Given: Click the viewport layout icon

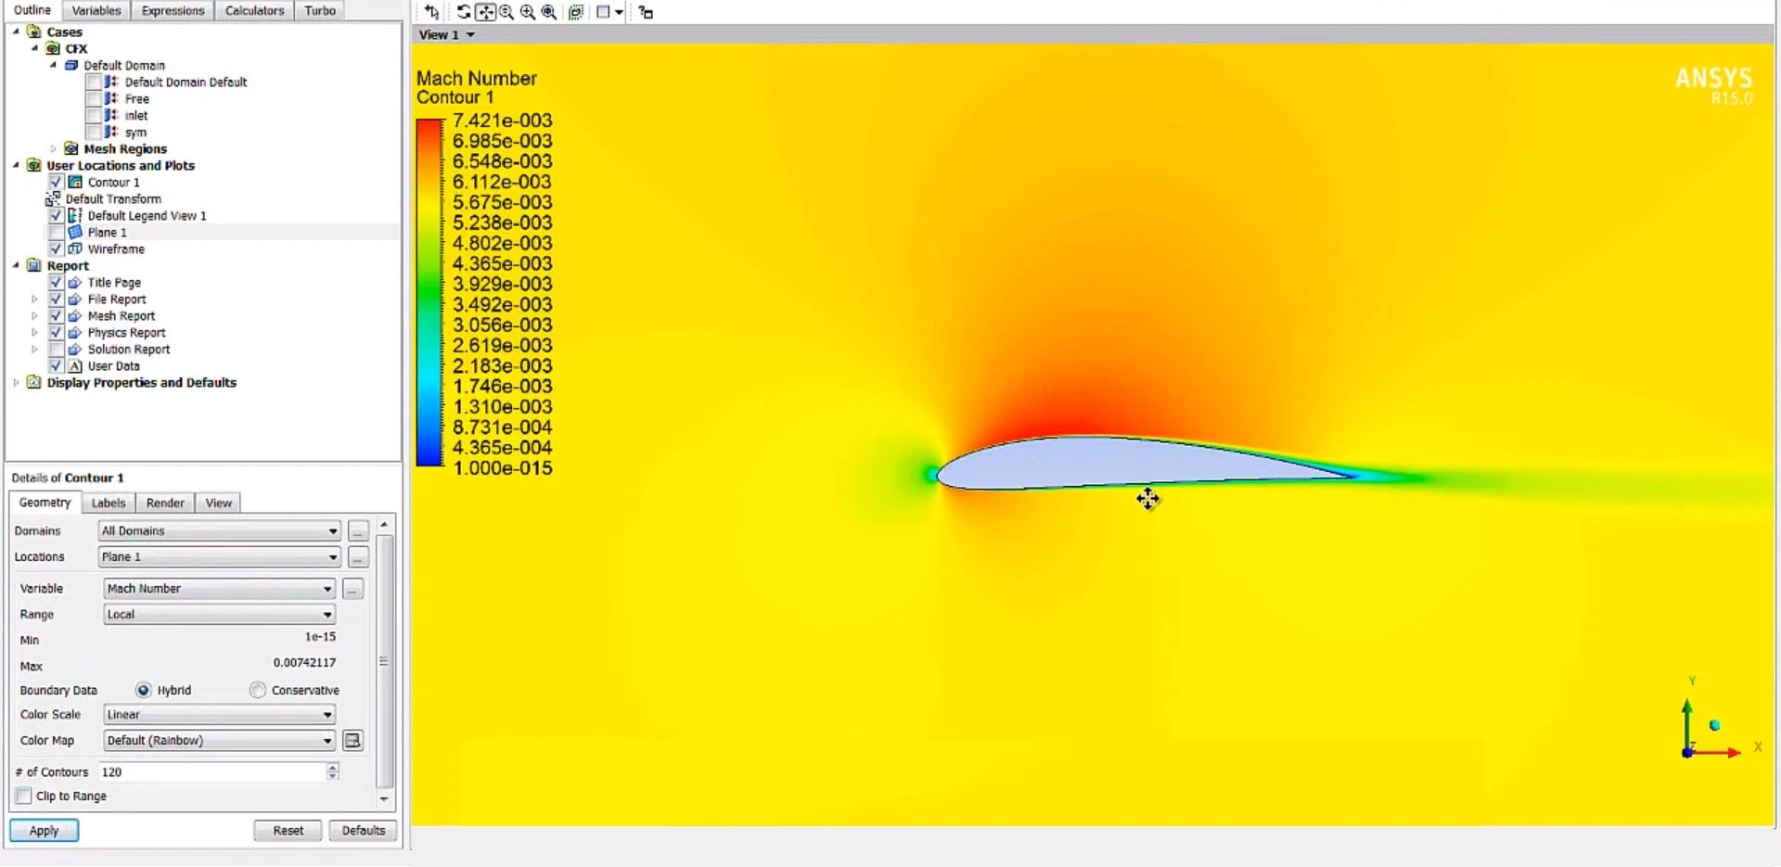Looking at the screenshot, I should (603, 12).
